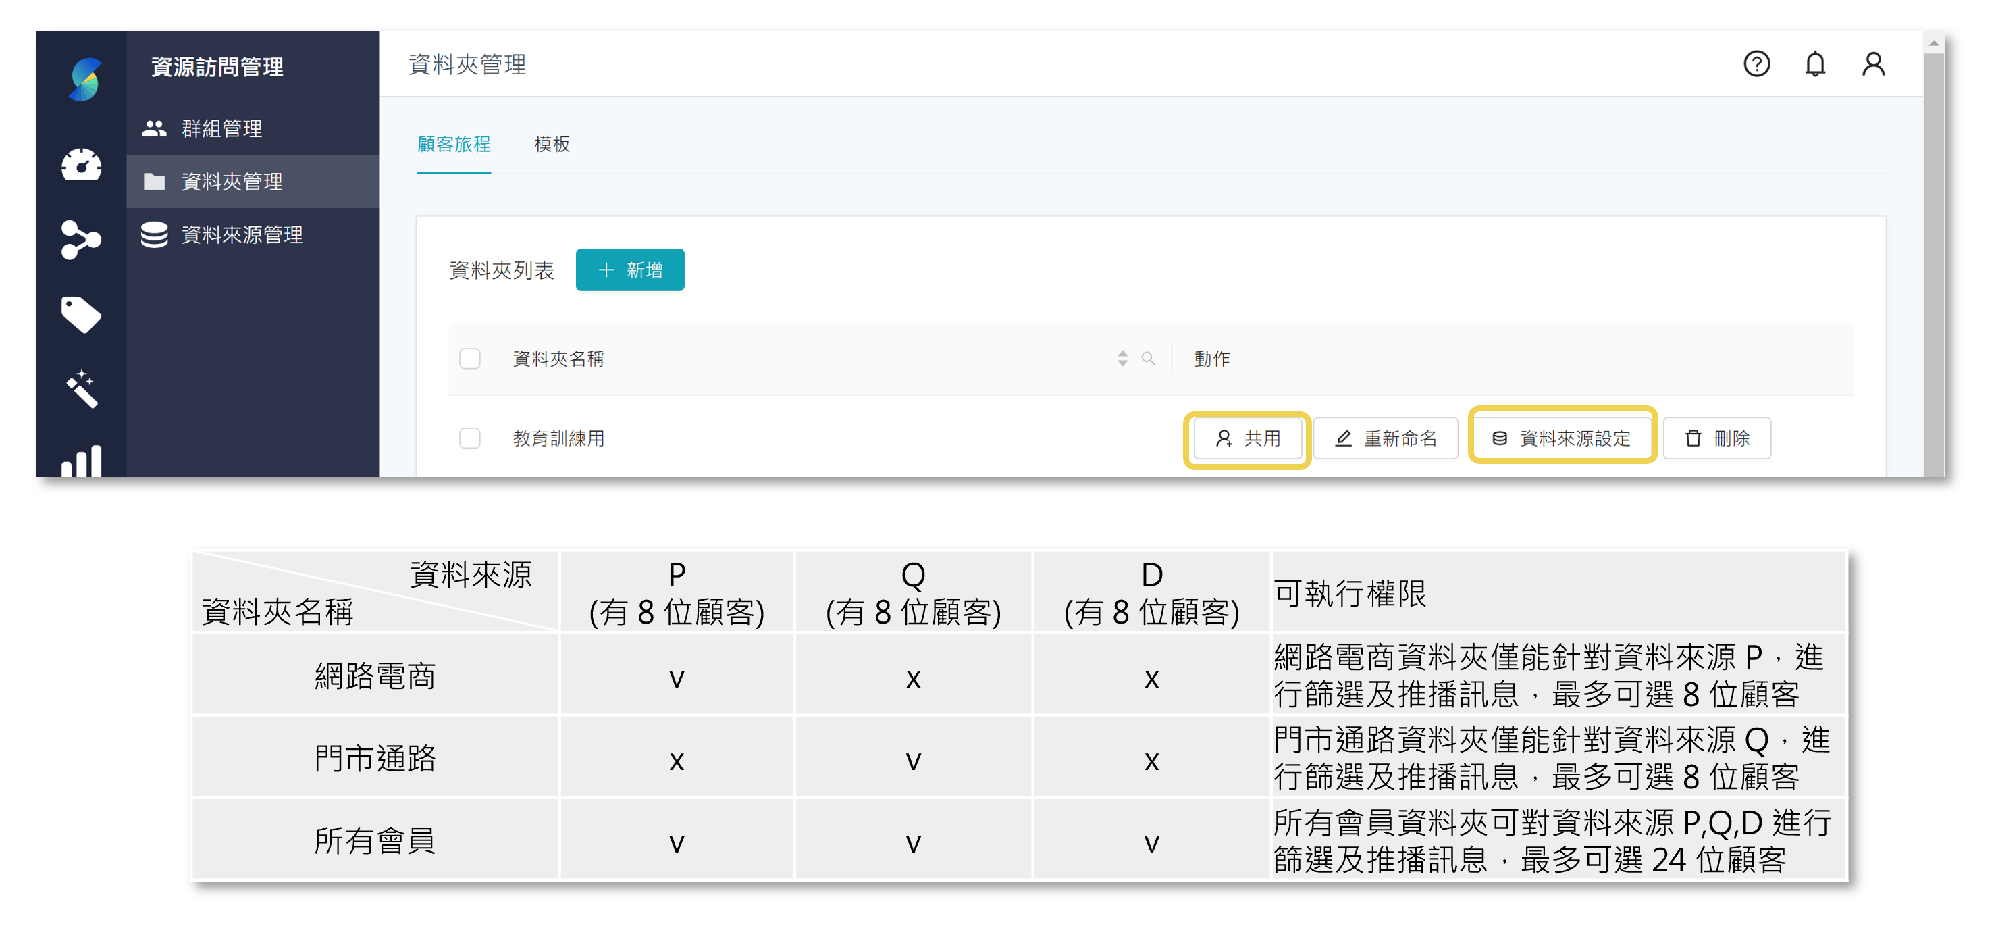Select the share/nodes icon in left sidebar
Image resolution: width=1996 pixels, height=941 pixels.
pyautogui.click(x=82, y=240)
